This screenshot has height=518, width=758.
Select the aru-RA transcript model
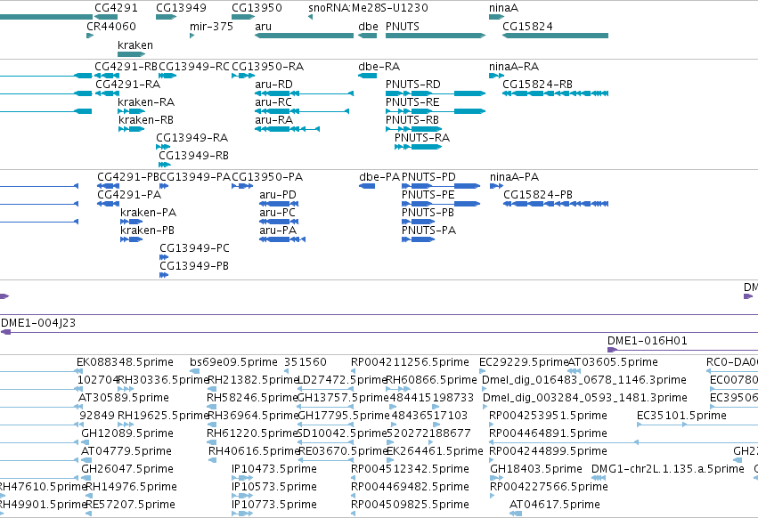tap(287, 129)
